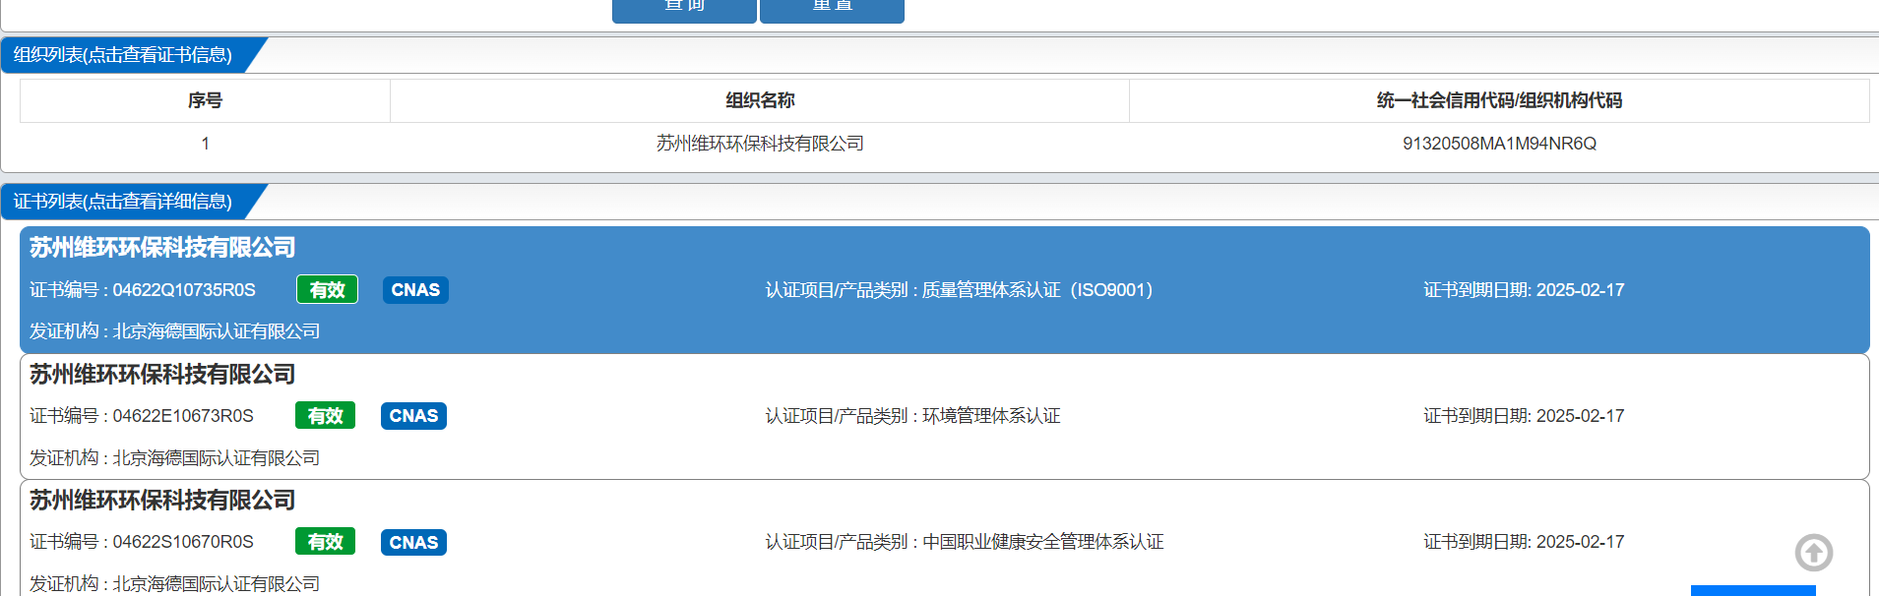Click the scroll-to-top arrow icon
Viewport: 1879px width, 596px height.
pos(1813,553)
